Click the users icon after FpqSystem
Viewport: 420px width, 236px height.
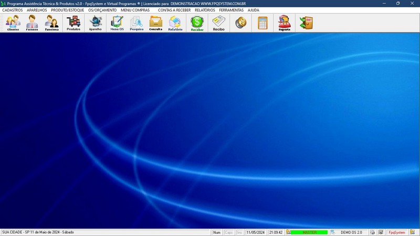412,232
